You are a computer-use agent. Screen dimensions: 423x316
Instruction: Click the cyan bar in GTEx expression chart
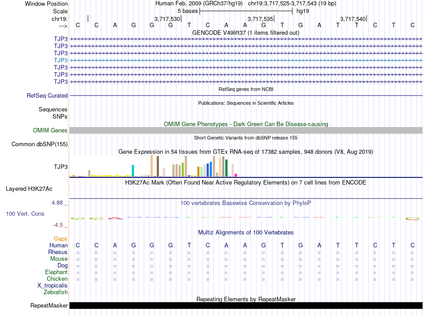pyautogui.click(x=133, y=171)
